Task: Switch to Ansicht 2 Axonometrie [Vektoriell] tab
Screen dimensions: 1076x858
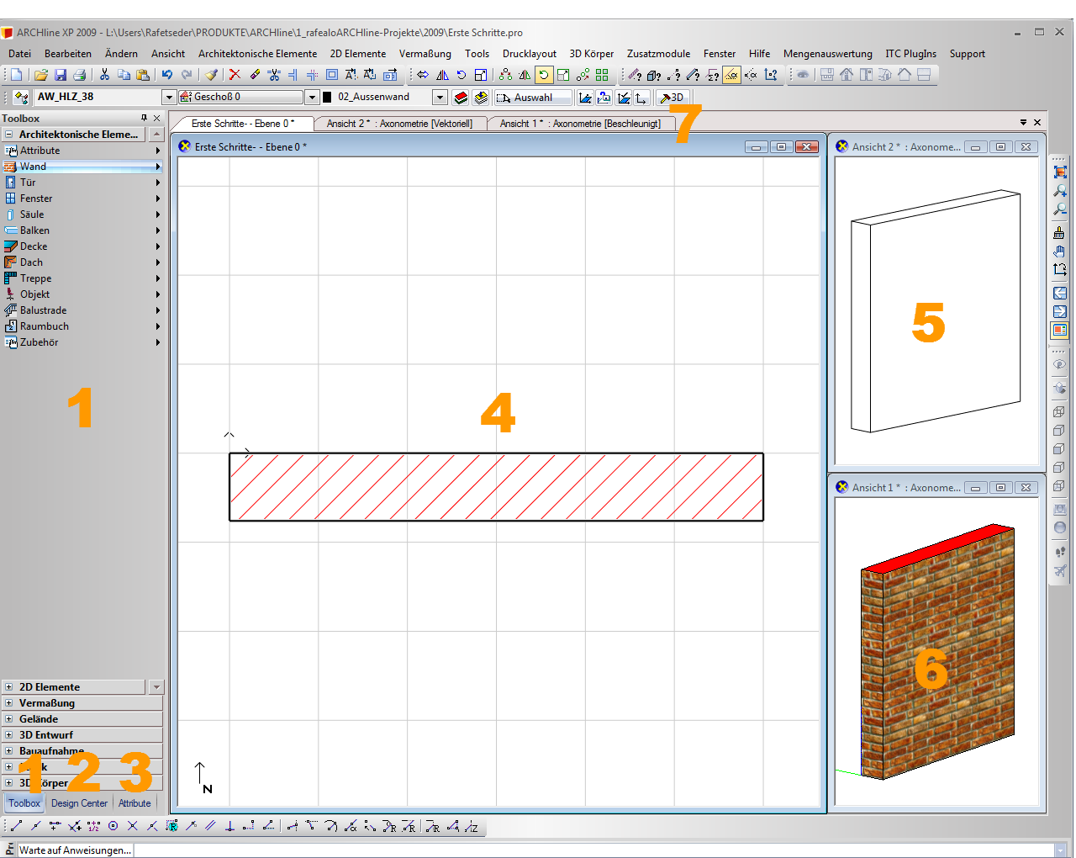Action: (399, 124)
